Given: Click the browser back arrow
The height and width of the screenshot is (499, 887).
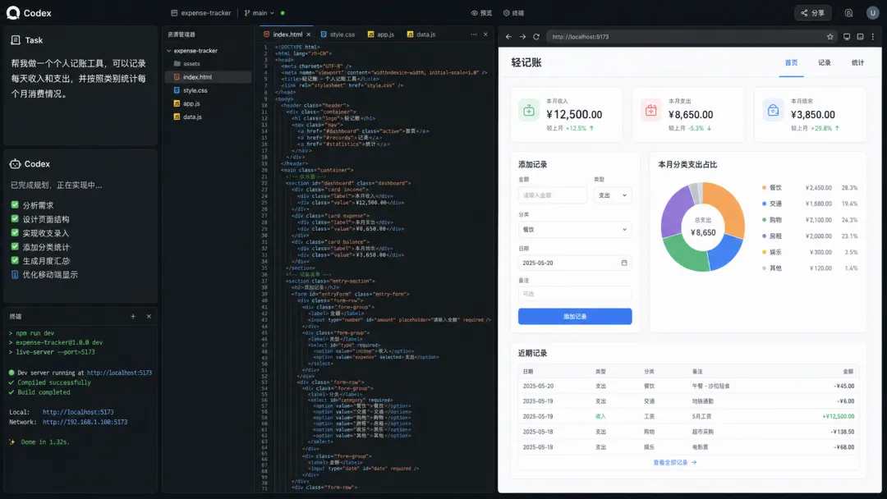Looking at the screenshot, I should coord(508,37).
